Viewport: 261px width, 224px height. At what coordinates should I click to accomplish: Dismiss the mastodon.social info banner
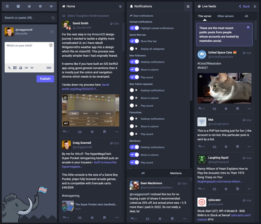pos(248,27)
